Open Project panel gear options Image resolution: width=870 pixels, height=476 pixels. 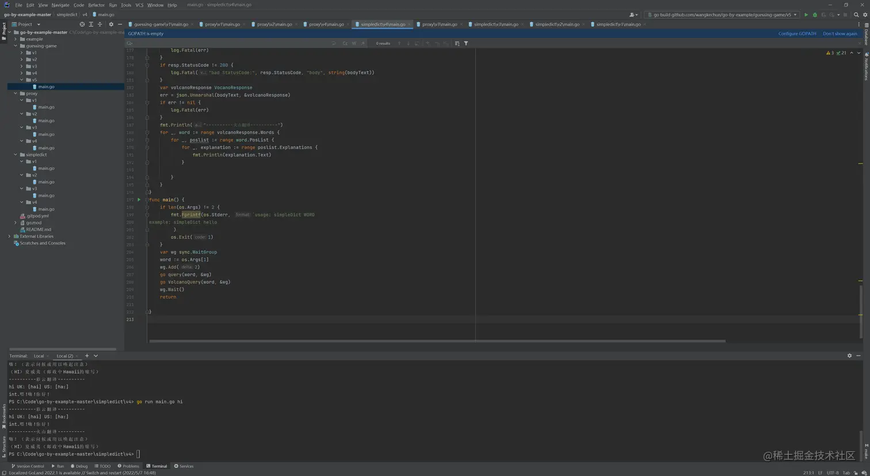click(111, 24)
